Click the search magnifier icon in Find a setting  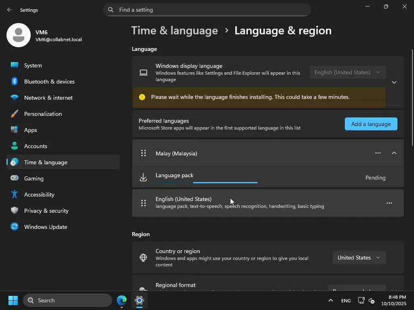[111, 10]
